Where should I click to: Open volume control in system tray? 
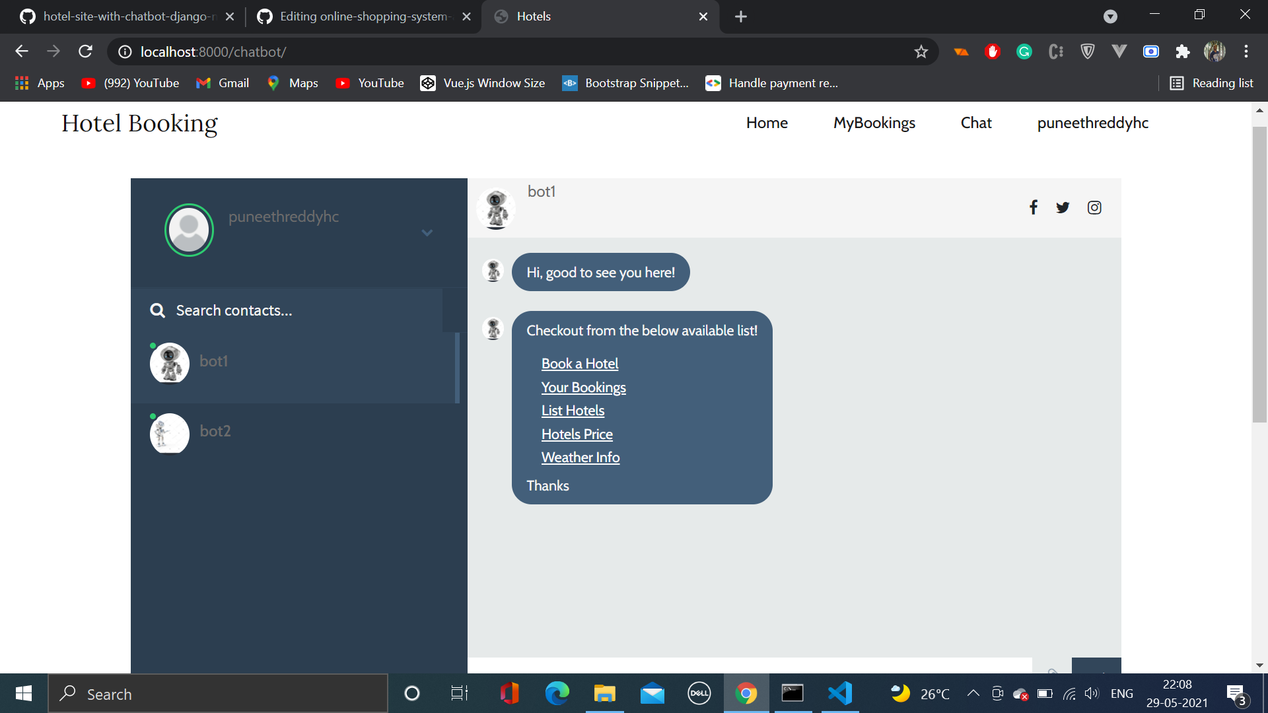1092,693
